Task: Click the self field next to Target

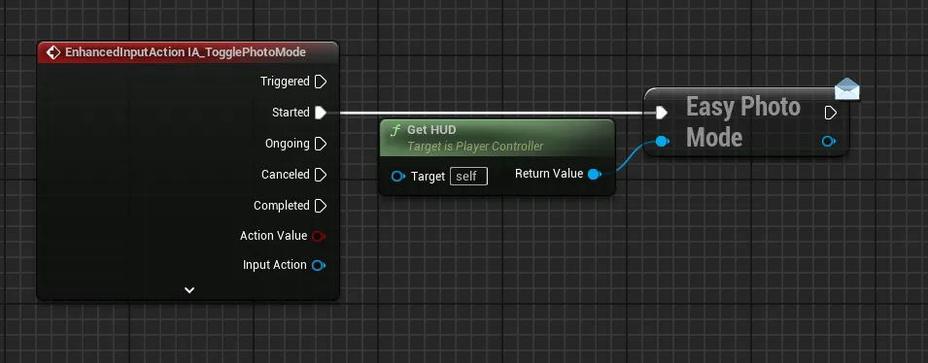Action: [468, 177]
